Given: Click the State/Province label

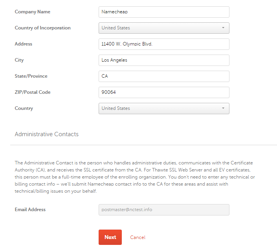Looking at the screenshot, I should coord(31,76).
